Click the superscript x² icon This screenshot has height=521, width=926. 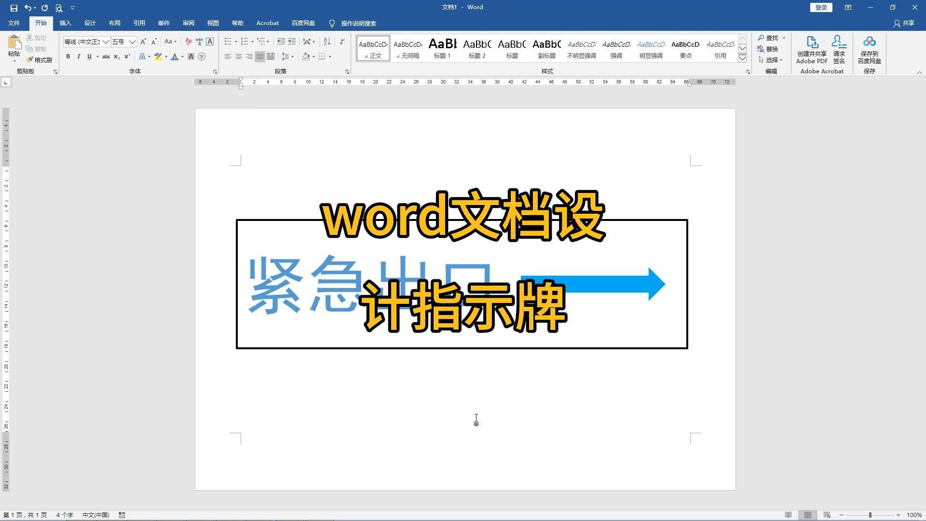click(127, 57)
